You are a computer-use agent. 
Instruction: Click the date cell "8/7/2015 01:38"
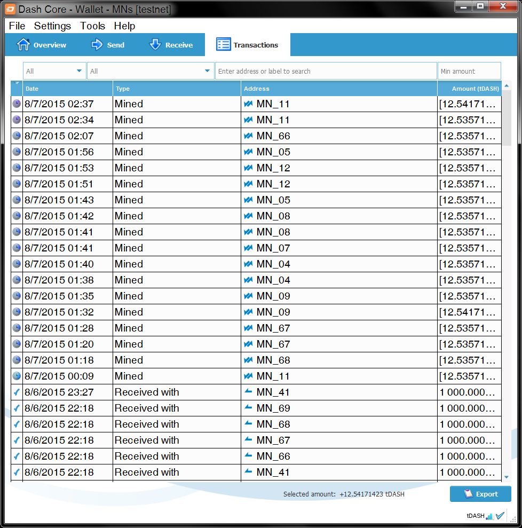59,280
